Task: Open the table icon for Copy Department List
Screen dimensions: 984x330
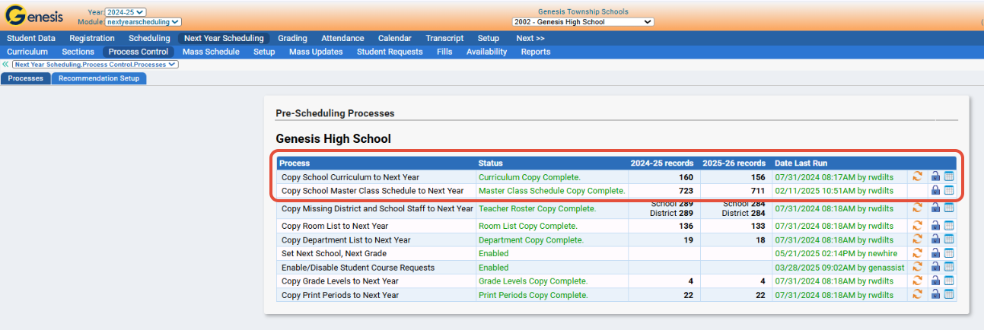Action: pos(948,240)
